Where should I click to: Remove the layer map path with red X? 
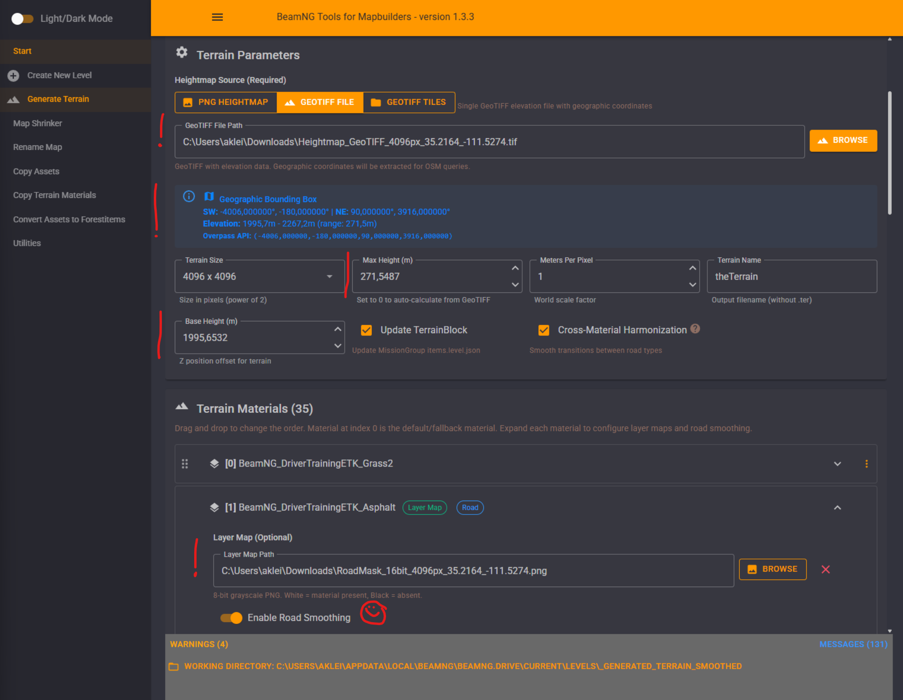point(826,569)
